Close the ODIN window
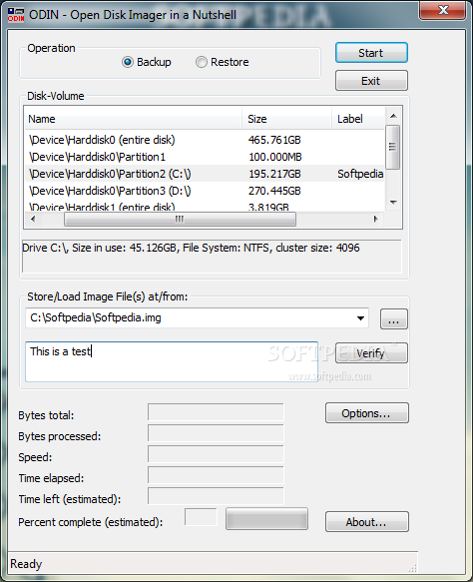 point(443,10)
